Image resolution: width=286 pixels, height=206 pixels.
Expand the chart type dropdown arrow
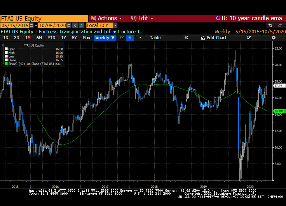(140, 38)
